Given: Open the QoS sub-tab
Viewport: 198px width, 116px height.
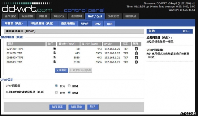Looking at the screenshot, I should [110, 24].
